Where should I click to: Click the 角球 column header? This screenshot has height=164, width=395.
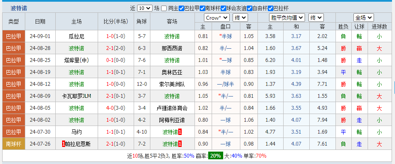142,22
